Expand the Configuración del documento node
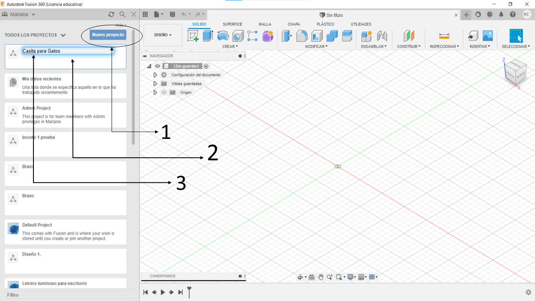The image size is (535, 301). [155, 75]
